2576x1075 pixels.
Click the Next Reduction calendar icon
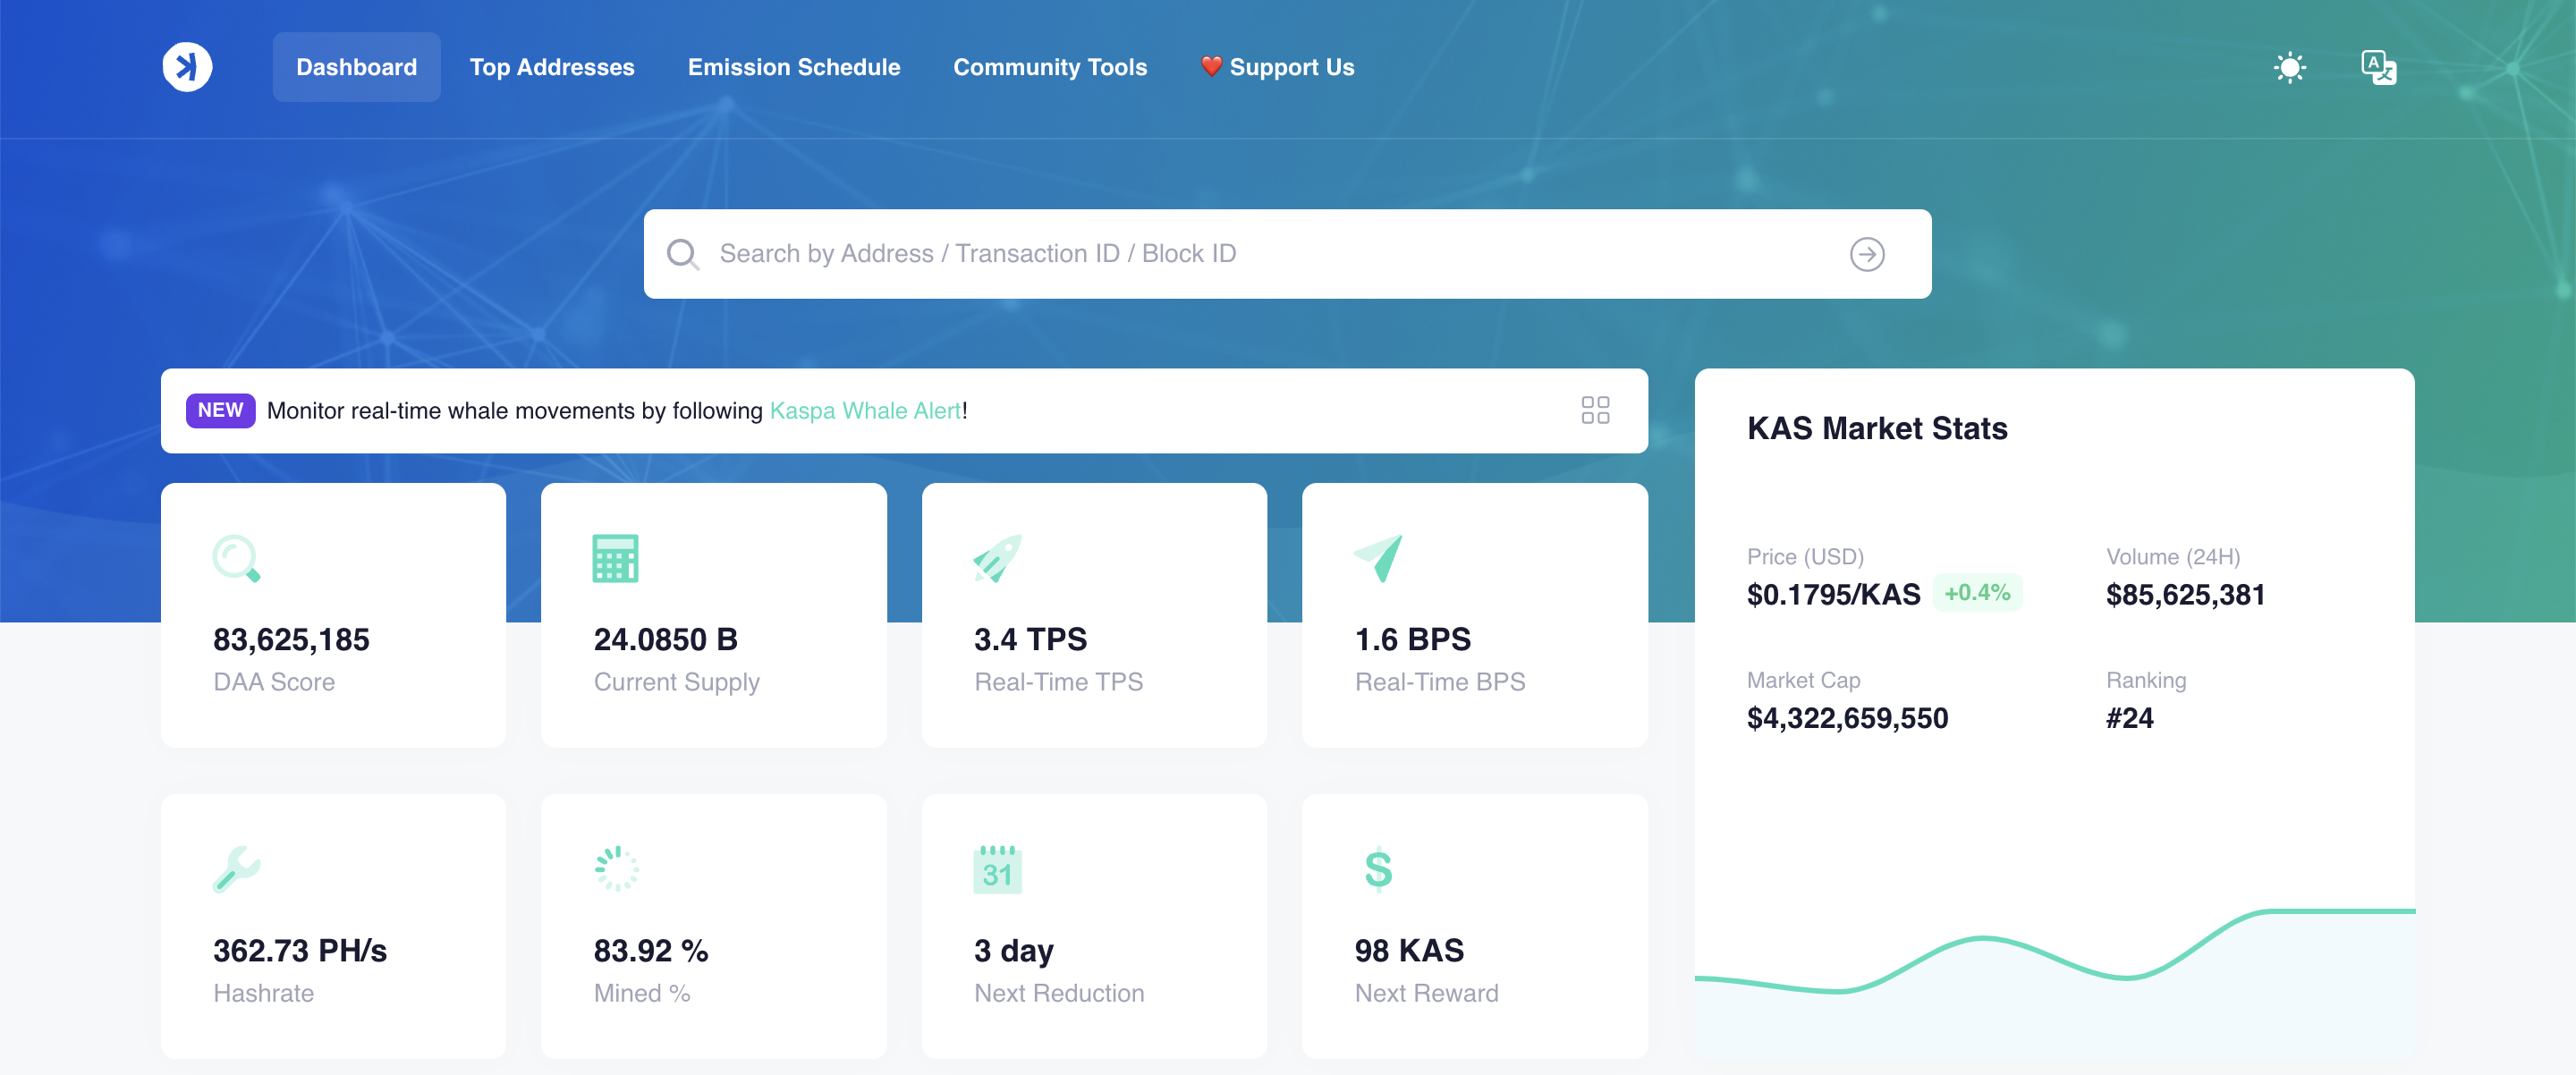click(997, 869)
